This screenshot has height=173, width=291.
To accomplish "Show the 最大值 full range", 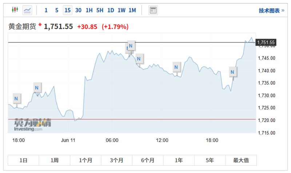I will pyautogui.click(x=241, y=160).
